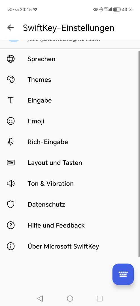
Task: Tap the microphone icon for Rich-Eingabe
Action: pos(11,142)
